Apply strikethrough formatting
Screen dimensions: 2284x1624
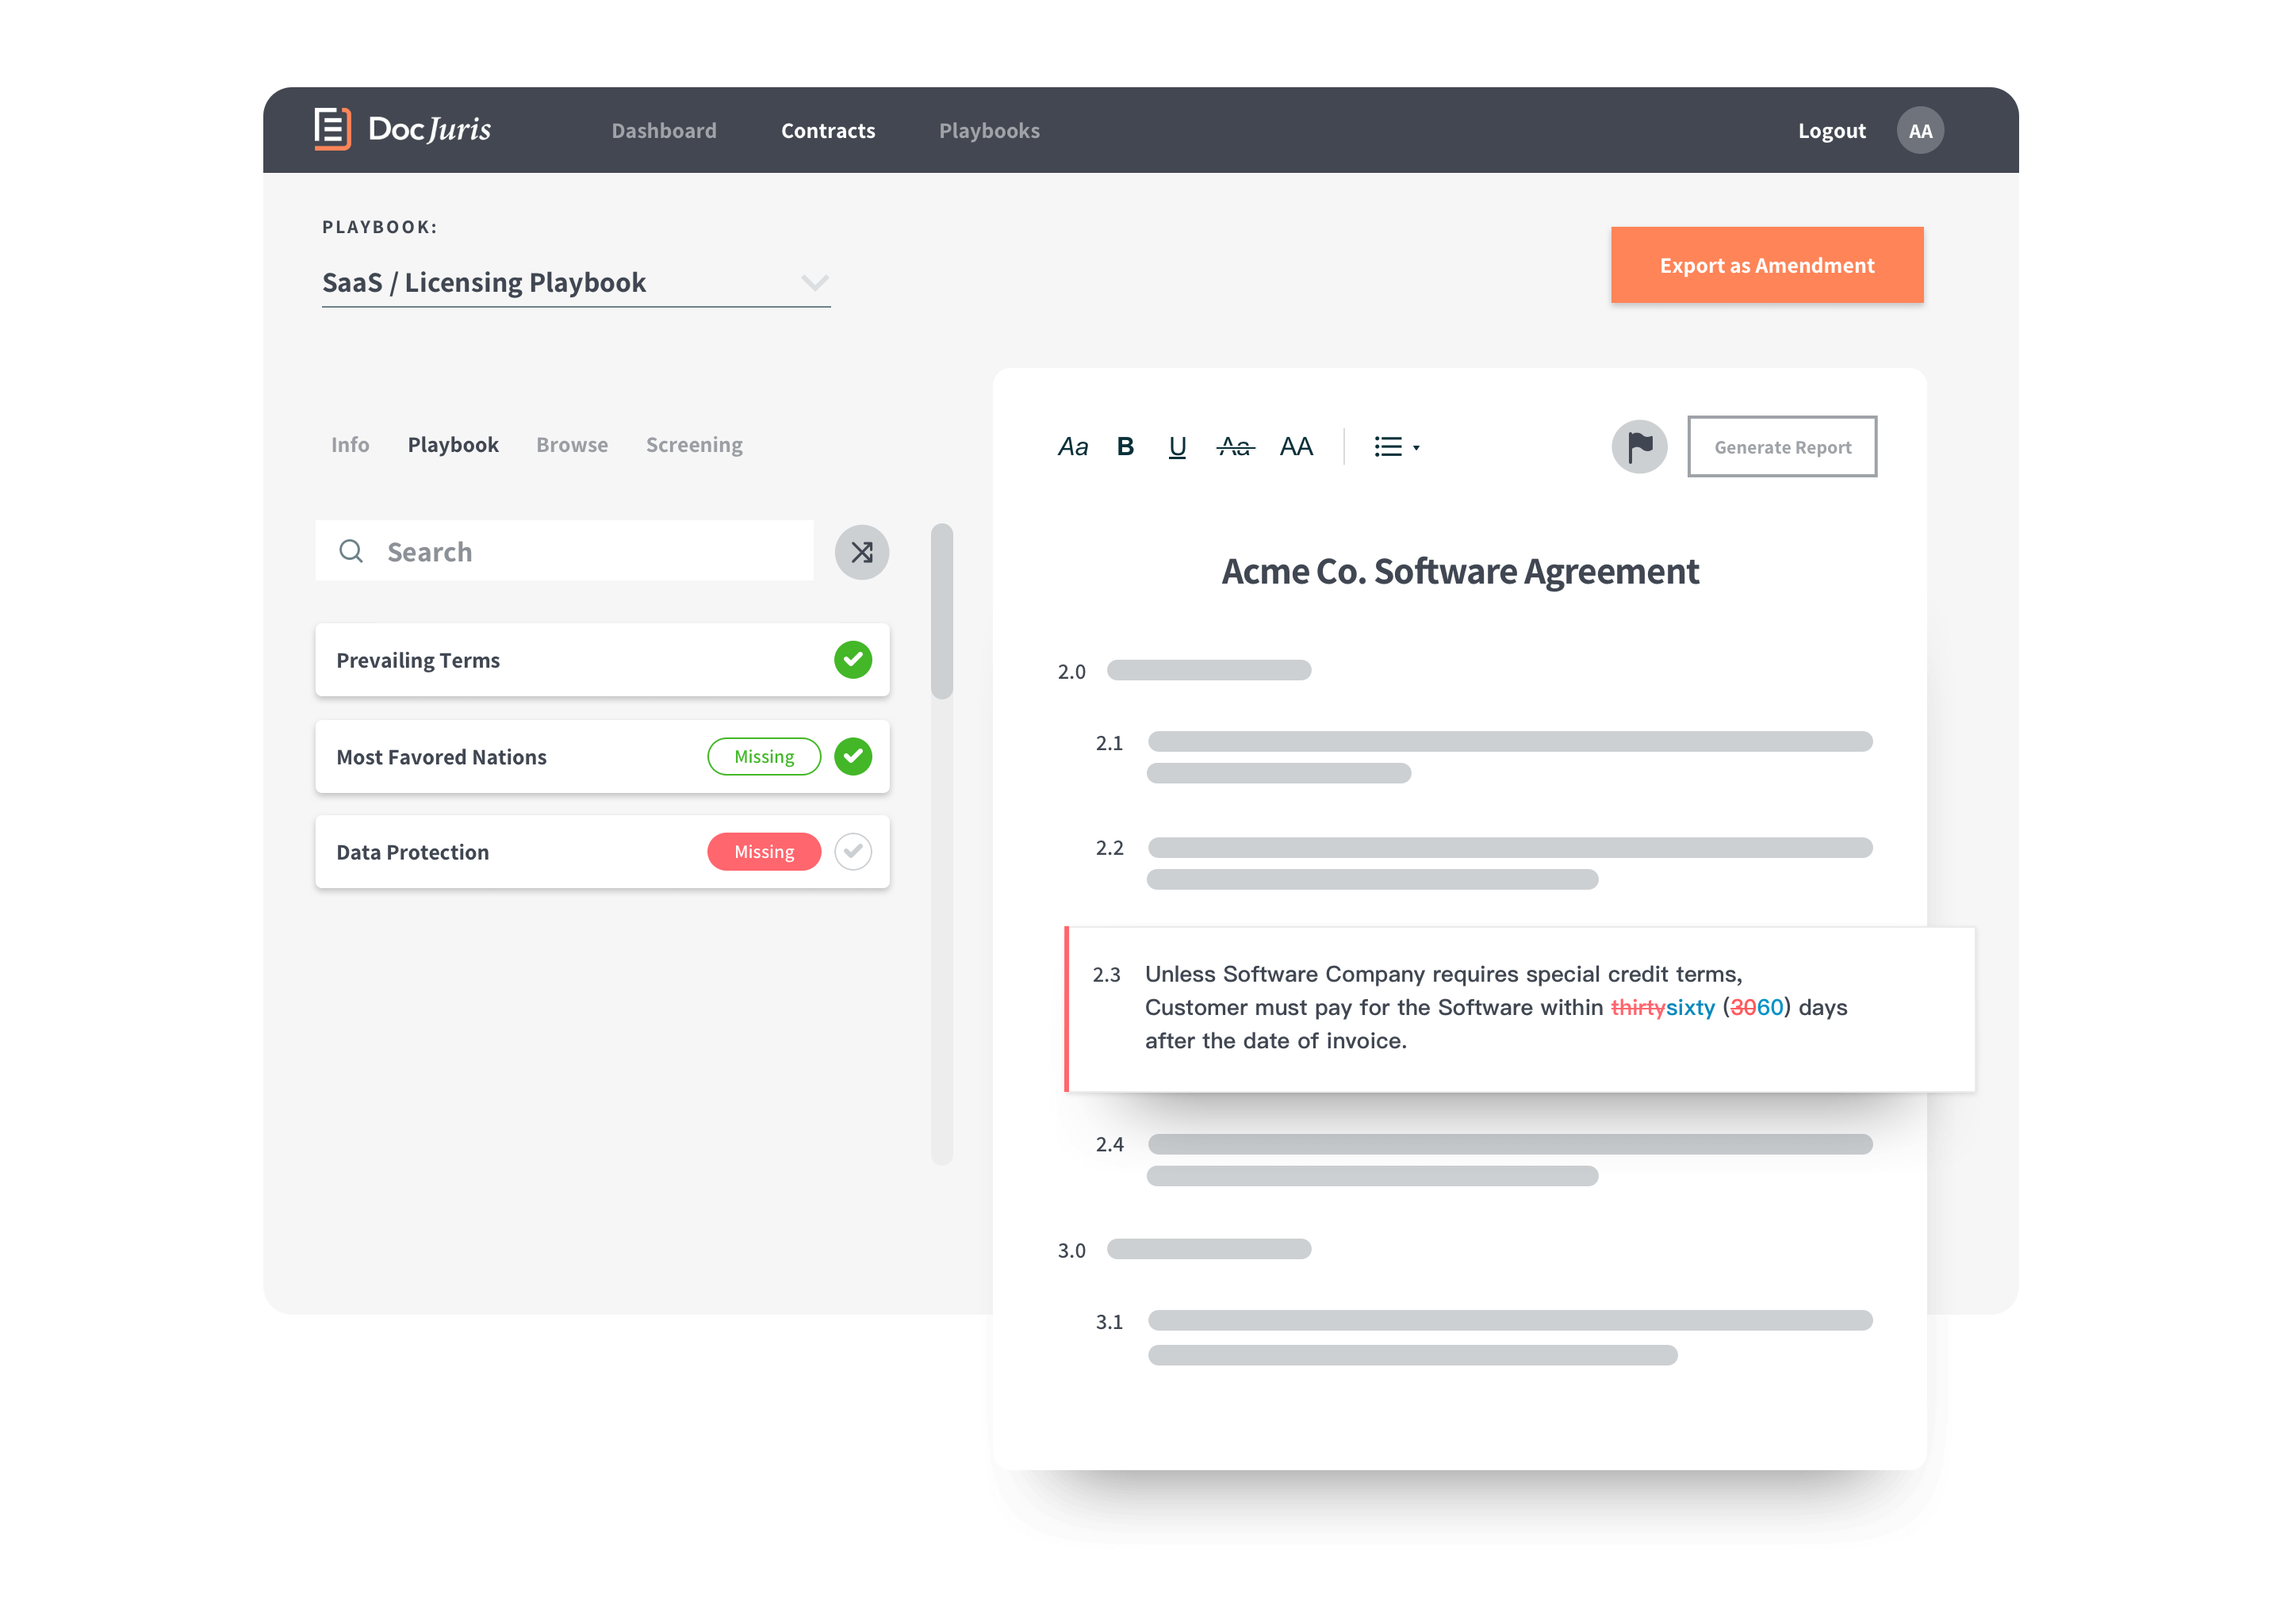[1235, 447]
